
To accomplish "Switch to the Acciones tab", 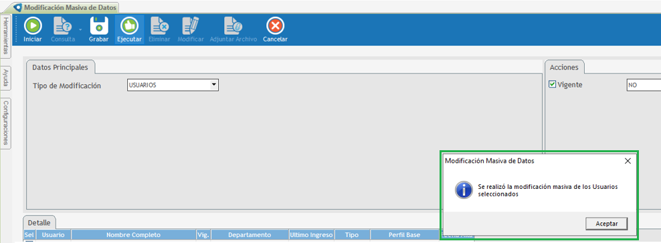I will pyautogui.click(x=564, y=67).
